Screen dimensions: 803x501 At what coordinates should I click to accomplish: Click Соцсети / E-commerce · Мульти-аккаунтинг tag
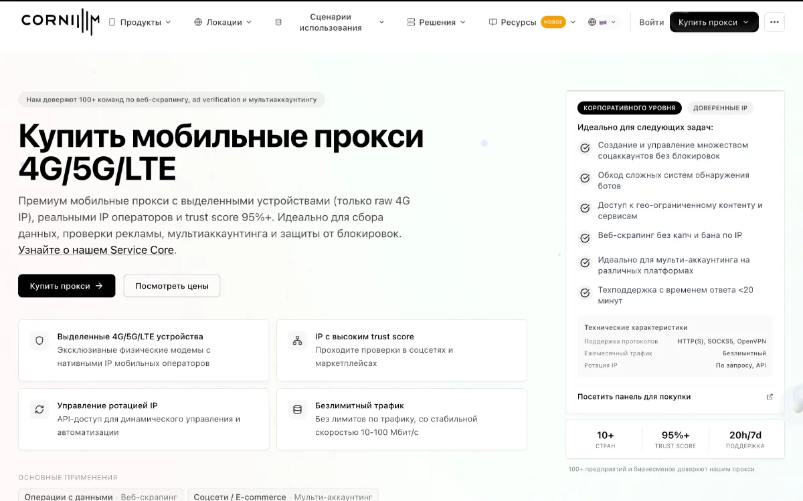283,496
